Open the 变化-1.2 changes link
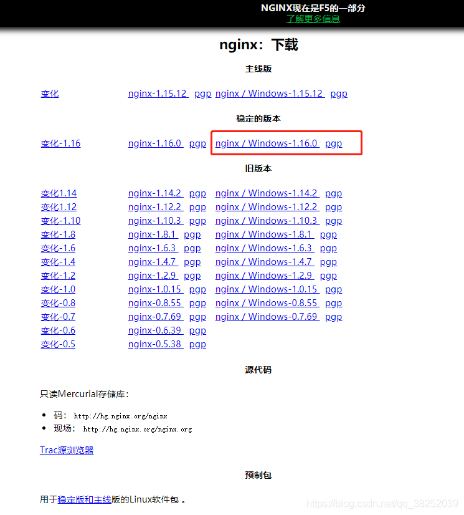Screen dimensions: 464x515 58,276
